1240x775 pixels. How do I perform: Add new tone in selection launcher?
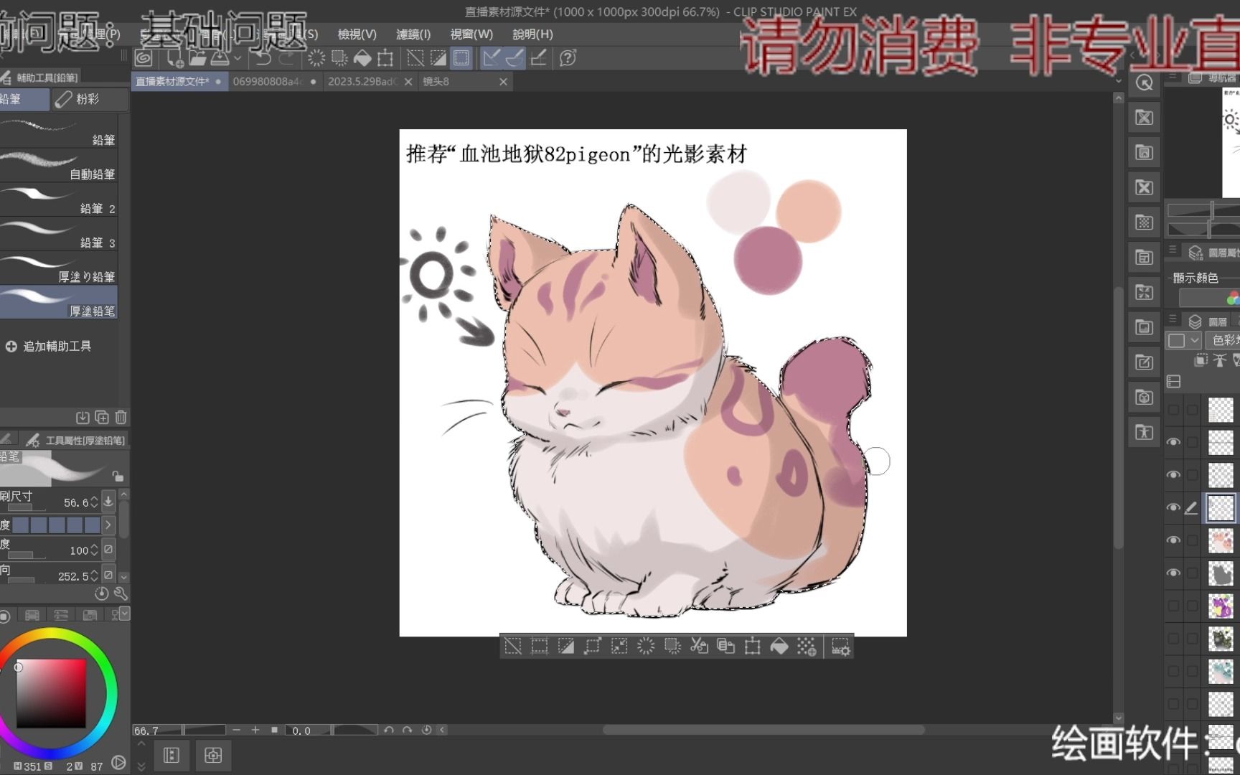click(806, 647)
